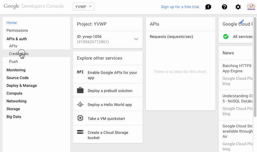The image size is (257, 152).
Task: Expand the Big Data section
Action: pos(14,117)
